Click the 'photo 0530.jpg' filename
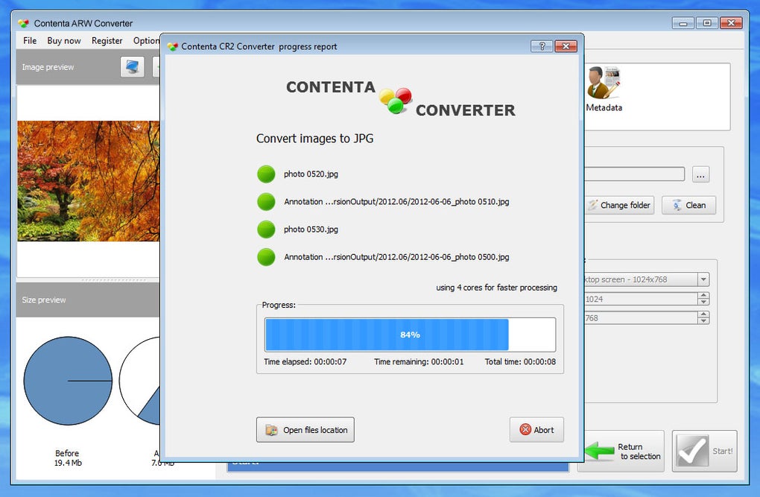This screenshot has height=497, width=760. (311, 229)
